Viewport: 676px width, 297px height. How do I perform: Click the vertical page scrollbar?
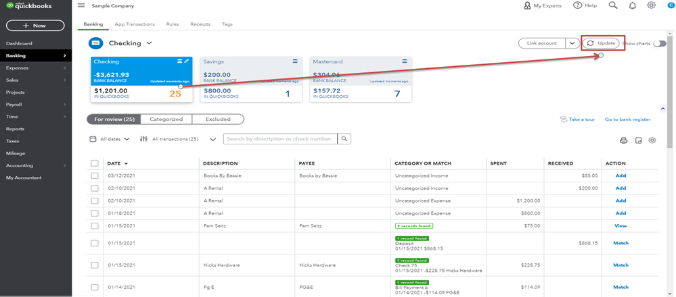coord(669,92)
